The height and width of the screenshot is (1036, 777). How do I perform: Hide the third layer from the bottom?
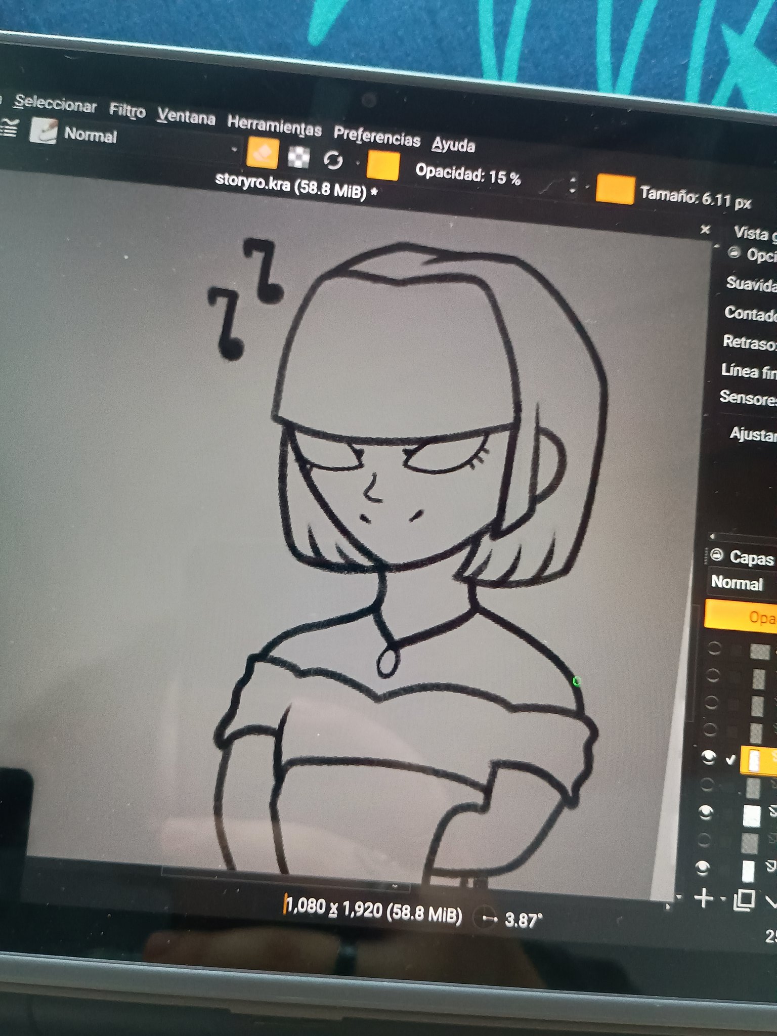click(x=706, y=812)
